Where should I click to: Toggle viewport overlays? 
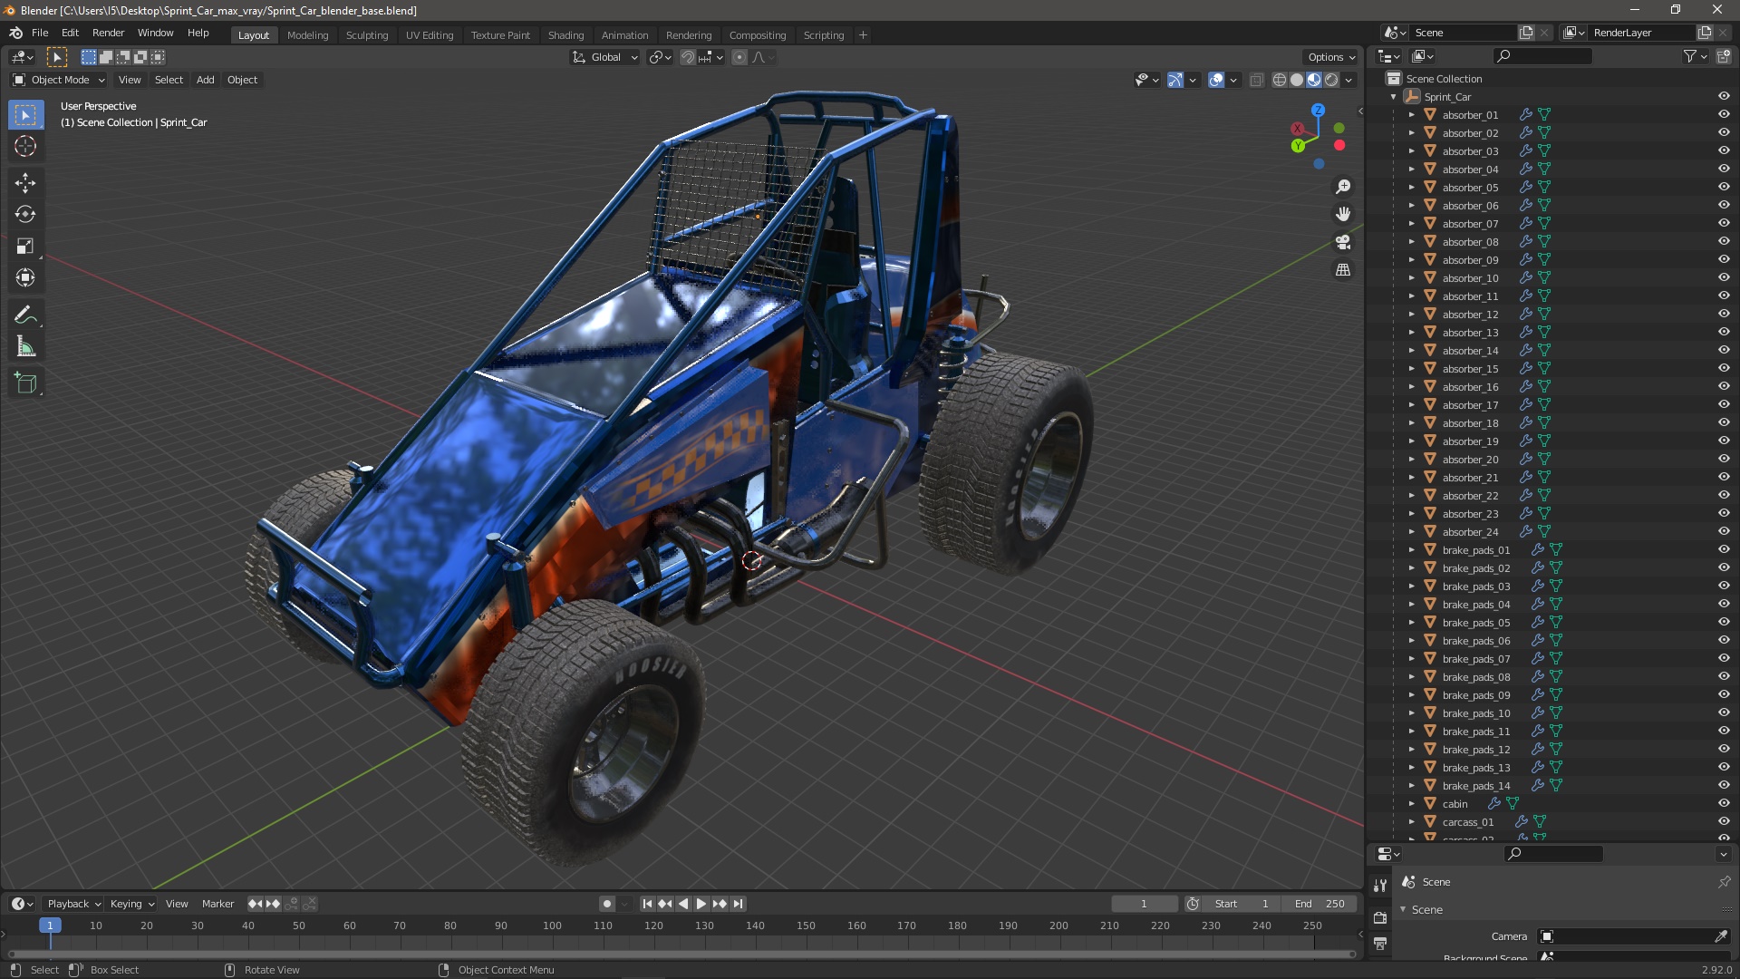(x=1216, y=80)
